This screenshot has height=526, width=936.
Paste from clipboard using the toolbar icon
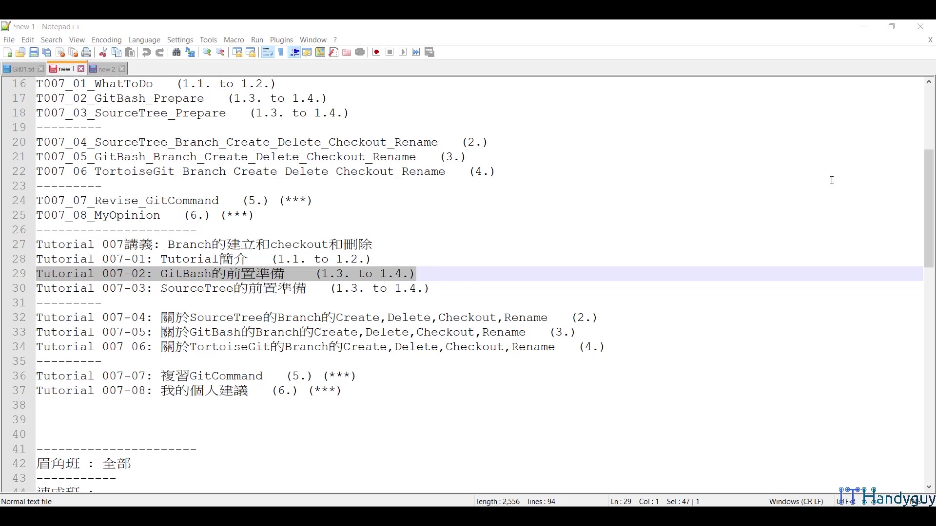[130, 52]
